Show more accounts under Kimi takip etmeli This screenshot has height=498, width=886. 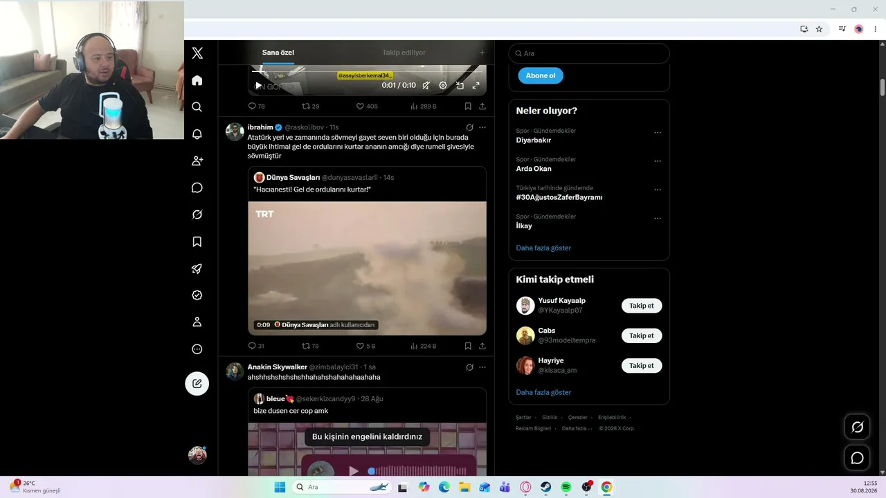543,392
